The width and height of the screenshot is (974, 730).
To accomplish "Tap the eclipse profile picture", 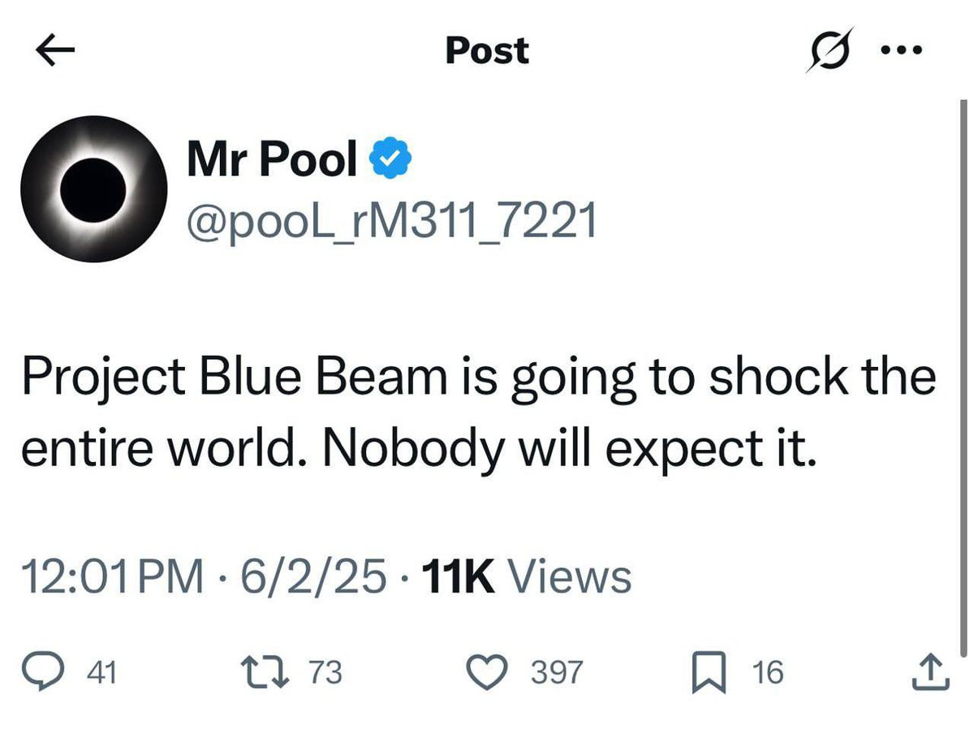I will (x=94, y=189).
